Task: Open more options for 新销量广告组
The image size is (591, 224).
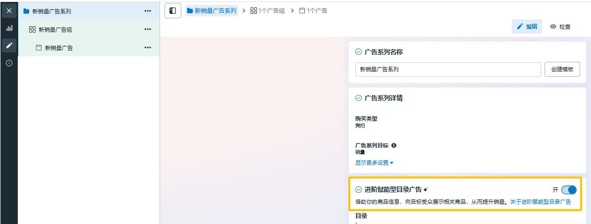Action: pos(148,29)
